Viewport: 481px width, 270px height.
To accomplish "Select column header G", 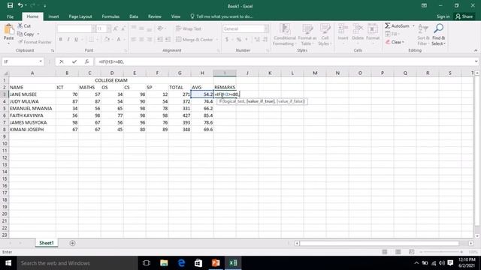I will 180,73.
